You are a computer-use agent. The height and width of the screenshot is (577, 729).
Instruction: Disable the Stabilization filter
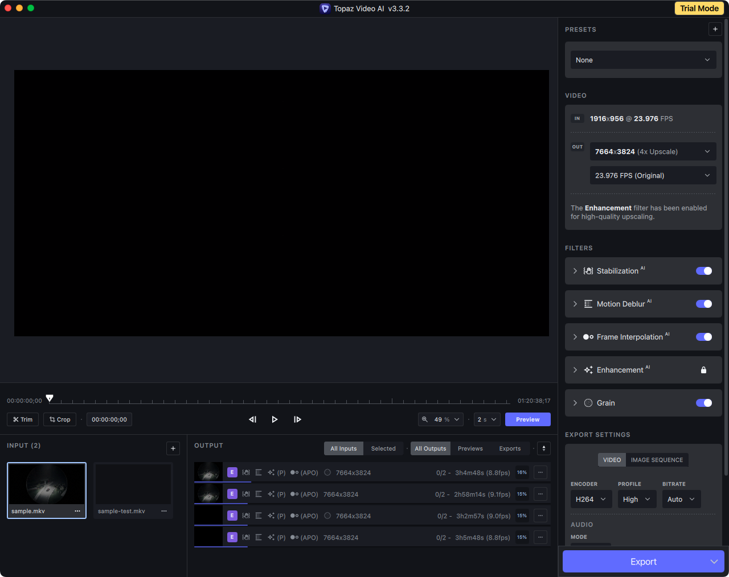click(x=704, y=271)
